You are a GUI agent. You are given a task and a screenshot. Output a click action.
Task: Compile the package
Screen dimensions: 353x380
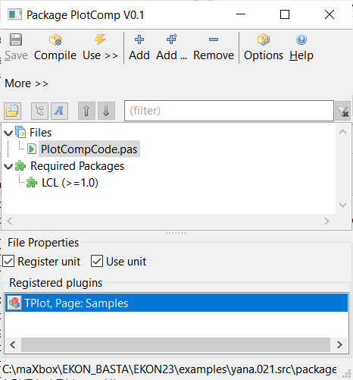tap(55, 47)
